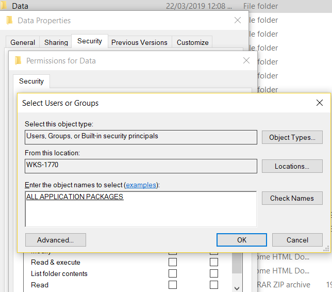
Task: Enable Allow for List folder contents
Action: coord(173,273)
